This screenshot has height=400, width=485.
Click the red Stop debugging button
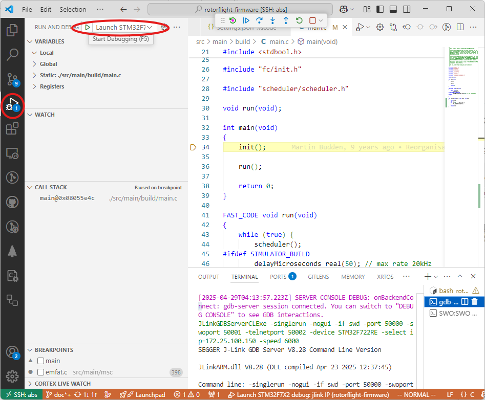click(x=312, y=20)
